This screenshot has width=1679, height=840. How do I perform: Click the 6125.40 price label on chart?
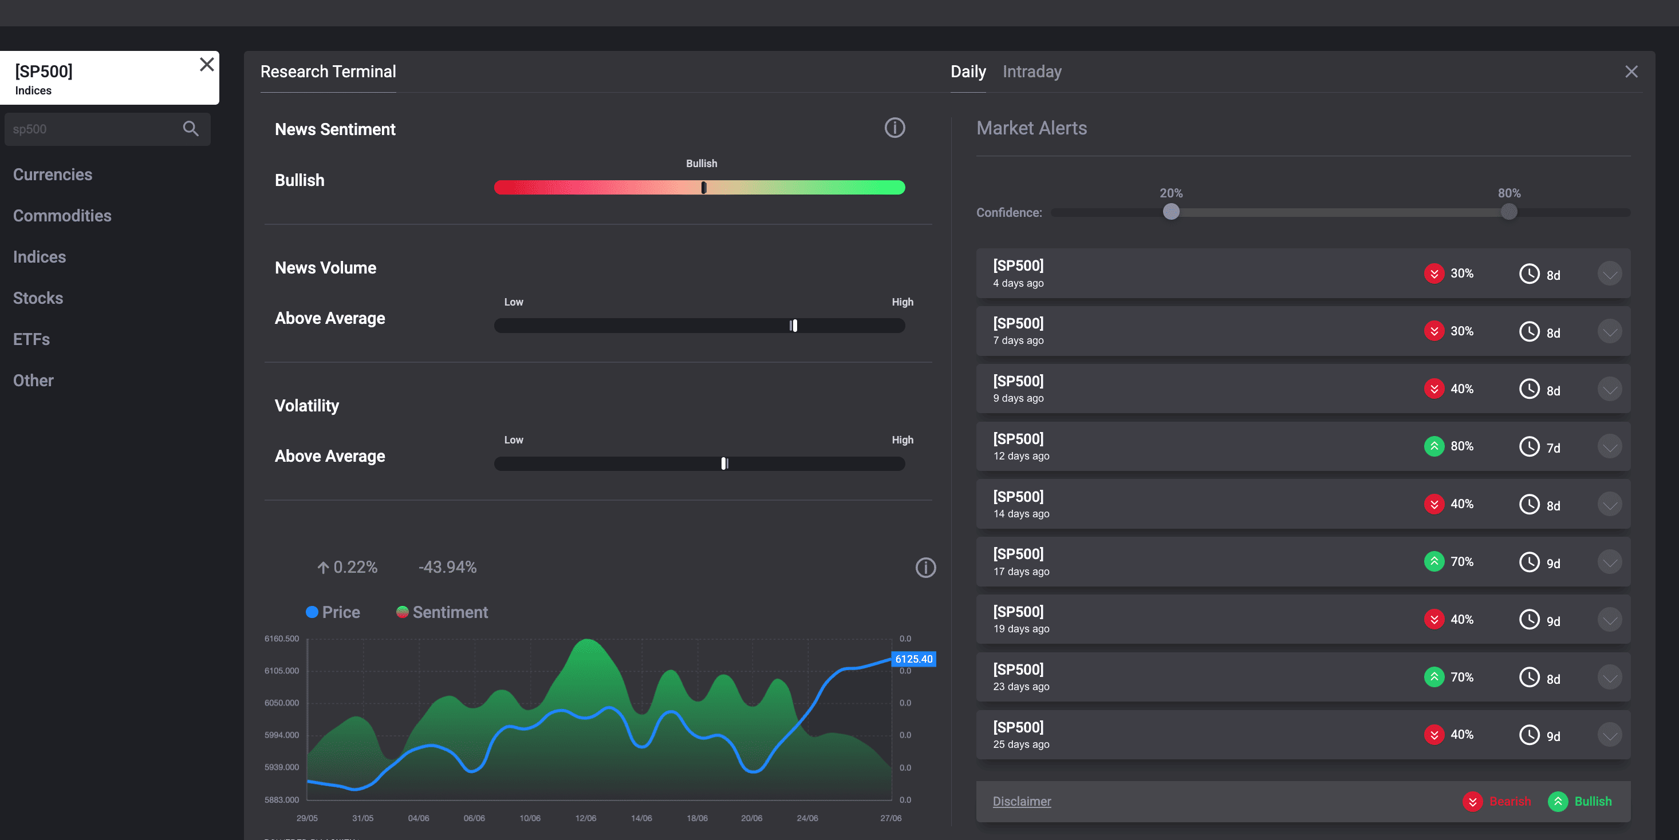tap(913, 659)
